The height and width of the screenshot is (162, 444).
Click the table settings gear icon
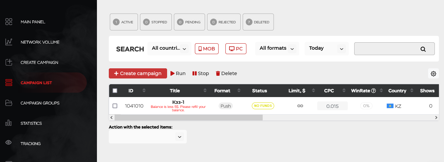(x=433, y=74)
